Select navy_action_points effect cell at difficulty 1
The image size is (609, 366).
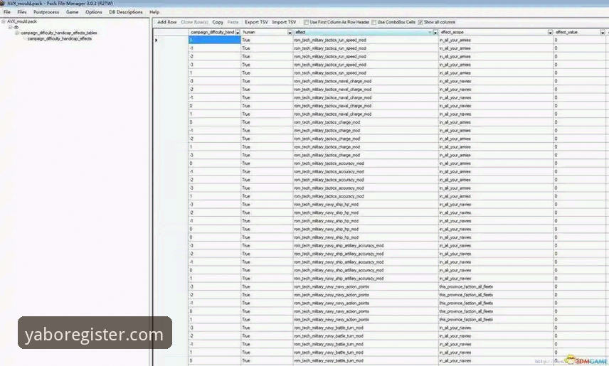click(x=366, y=319)
